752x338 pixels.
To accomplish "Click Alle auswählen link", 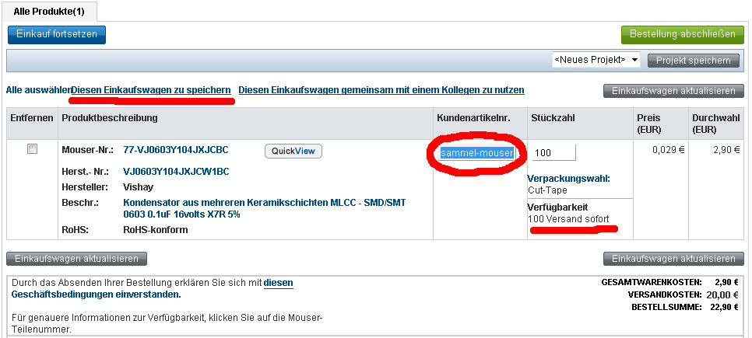I will [x=38, y=90].
